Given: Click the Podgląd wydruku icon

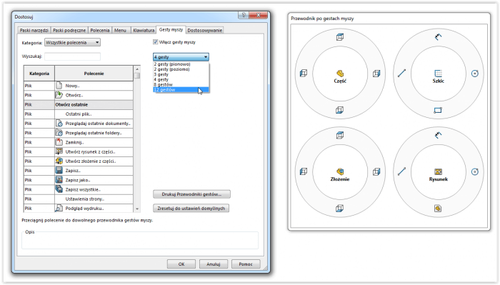Looking at the screenshot, I should (x=59, y=208).
